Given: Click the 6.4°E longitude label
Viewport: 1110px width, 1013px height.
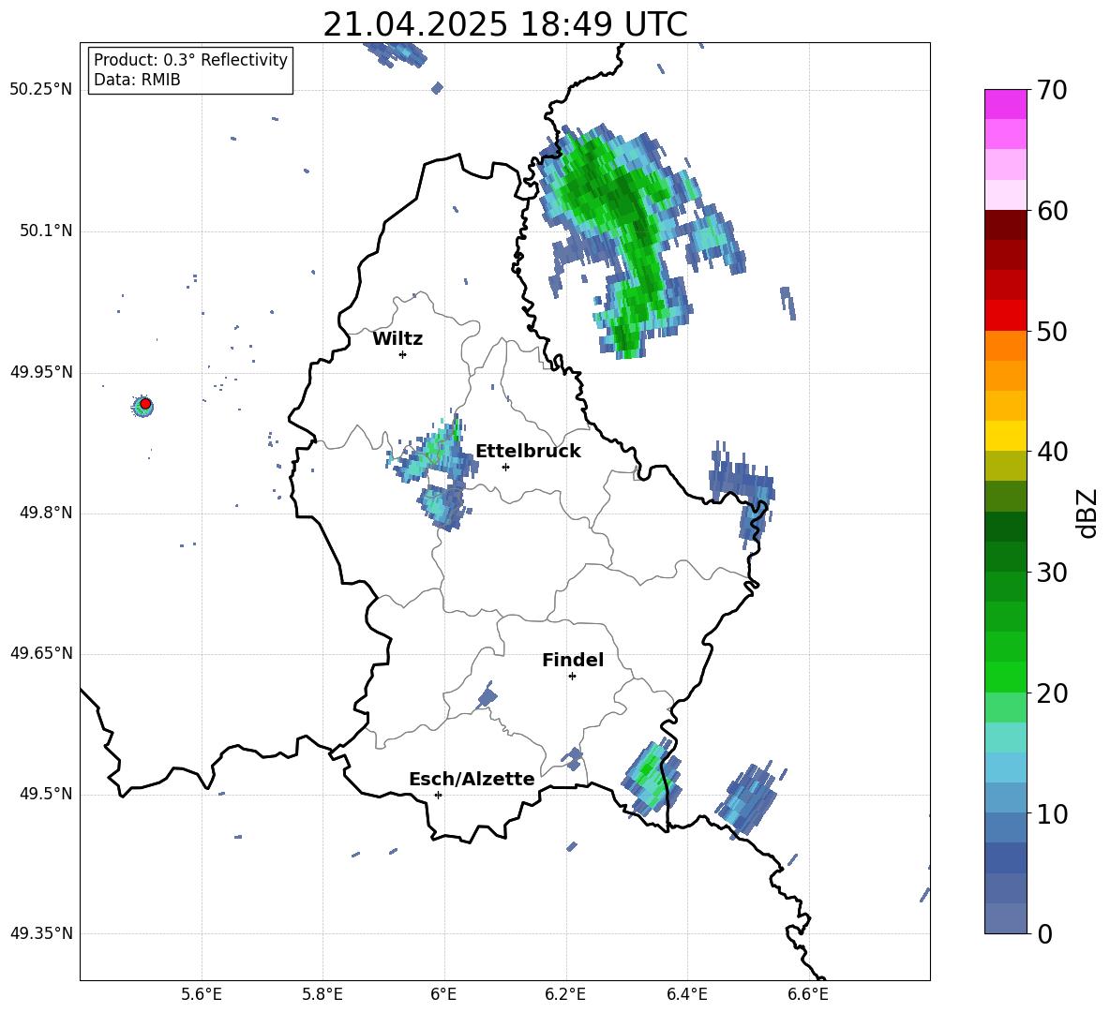Looking at the screenshot, I should (x=686, y=994).
